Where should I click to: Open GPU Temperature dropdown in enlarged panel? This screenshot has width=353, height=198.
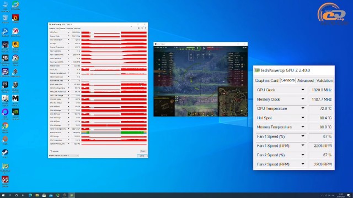tap(303, 108)
